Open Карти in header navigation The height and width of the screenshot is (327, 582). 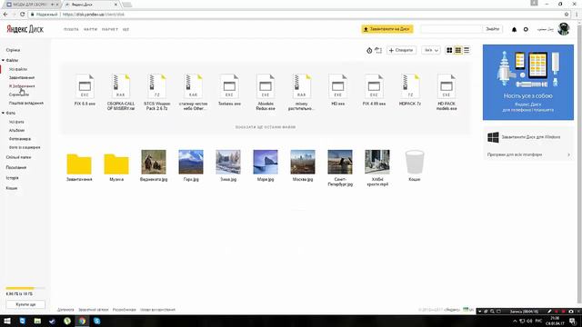90,29
